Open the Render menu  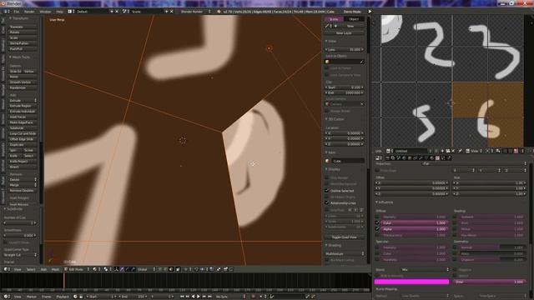pos(29,12)
